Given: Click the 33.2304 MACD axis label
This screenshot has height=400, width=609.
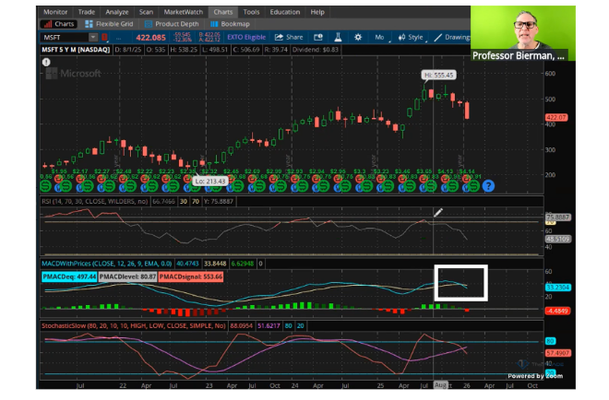Looking at the screenshot, I should click(557, 288).
